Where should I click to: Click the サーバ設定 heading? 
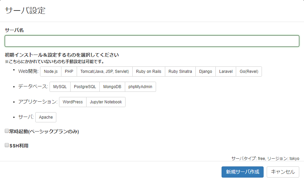tap(25, 11)
